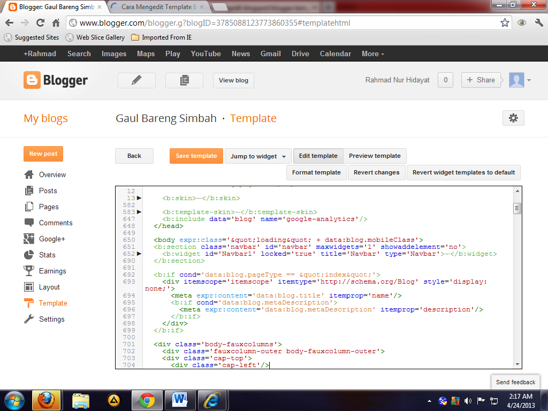Show hidden tray icons arrow

[430, 401]
